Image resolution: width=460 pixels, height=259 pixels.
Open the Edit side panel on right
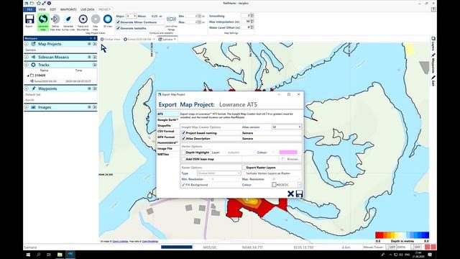[x=433, y=81]
